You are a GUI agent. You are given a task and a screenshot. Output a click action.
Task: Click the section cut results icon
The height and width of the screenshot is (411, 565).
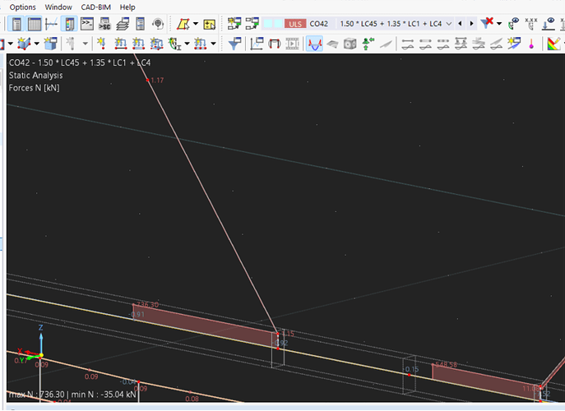tap(275, 44)
